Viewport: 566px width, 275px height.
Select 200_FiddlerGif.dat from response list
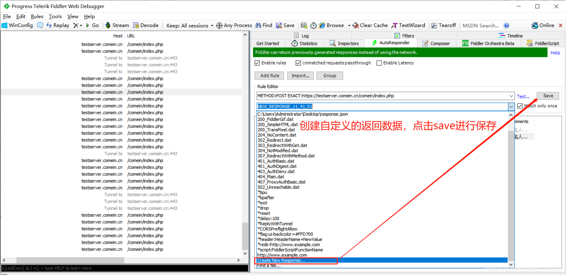[382, 119]
